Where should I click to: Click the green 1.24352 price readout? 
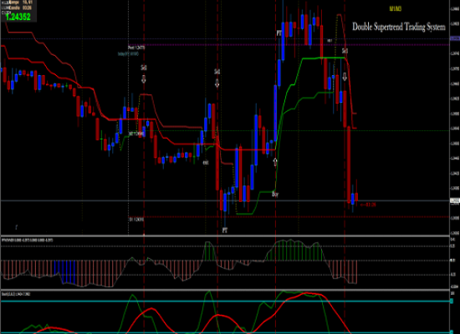[18, 17]
